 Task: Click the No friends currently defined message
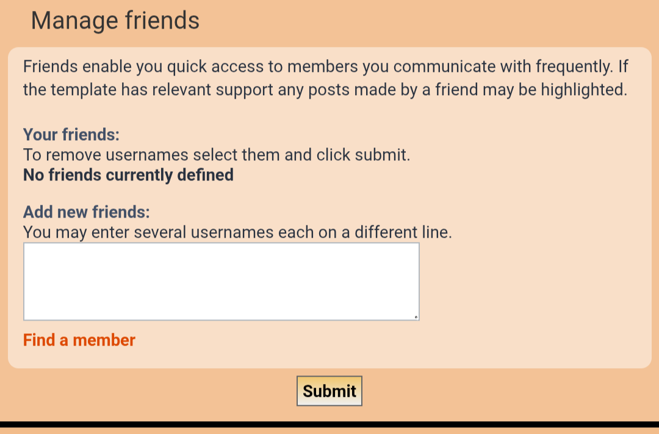(x=128, y=176)
